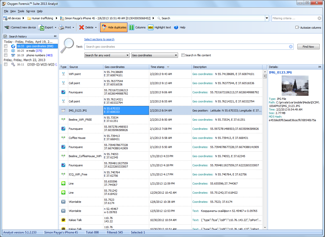Open the File menu
The width and height of the screenshot is (325, 237).
click(x=6, y=11)
